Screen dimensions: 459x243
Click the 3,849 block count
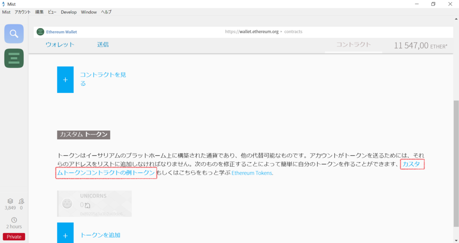point(10,208)
